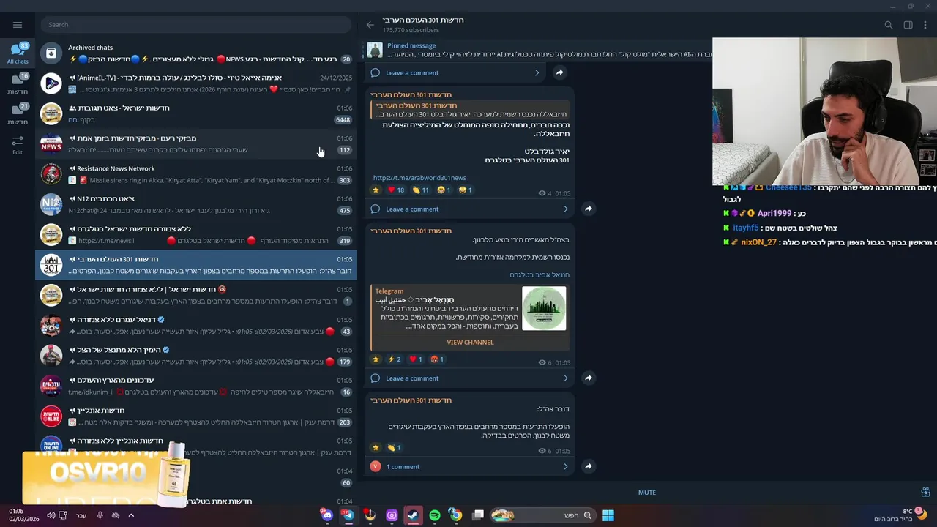937x527 pixels.
Task: Forward the יאיר גולדבלט post with share arrow
Action: (x=589, y=209)
